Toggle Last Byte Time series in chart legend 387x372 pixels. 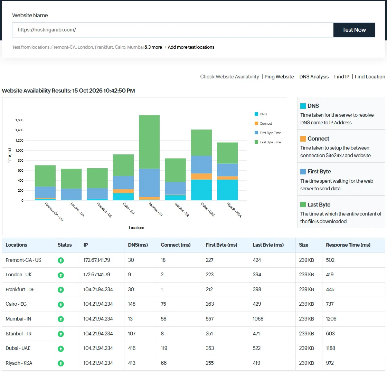(268, 142)
